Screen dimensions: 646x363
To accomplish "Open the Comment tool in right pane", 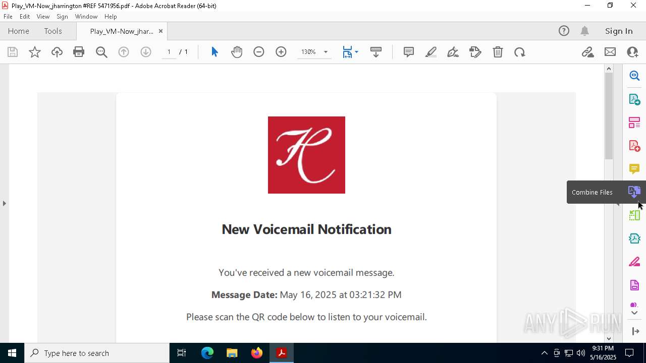I will 634,169.
